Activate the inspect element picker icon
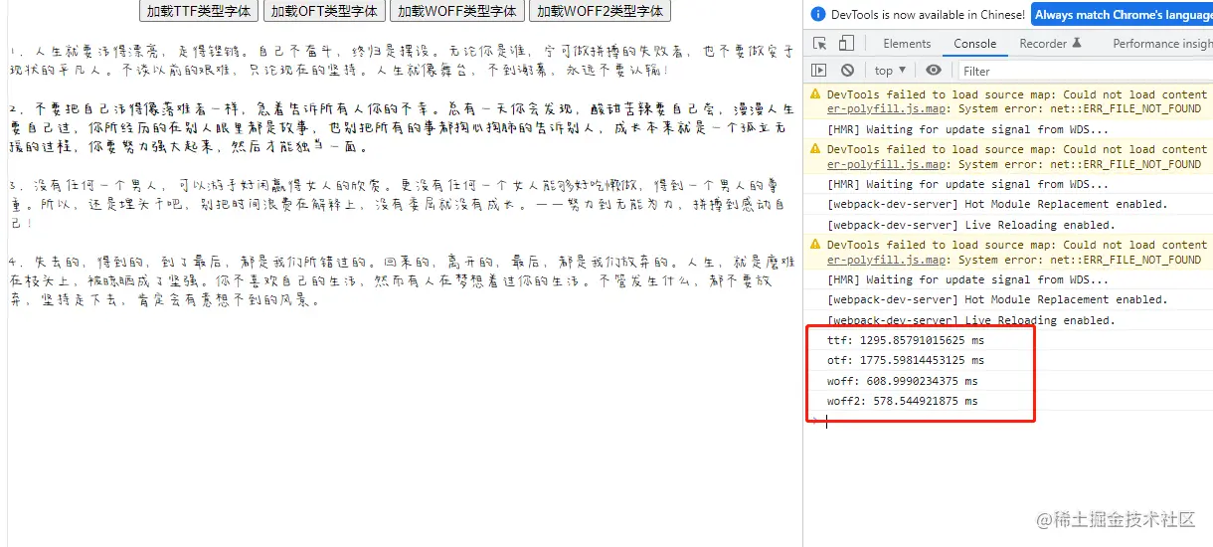The width and height of the screenshot is (1213, 547). click(819, 44)
